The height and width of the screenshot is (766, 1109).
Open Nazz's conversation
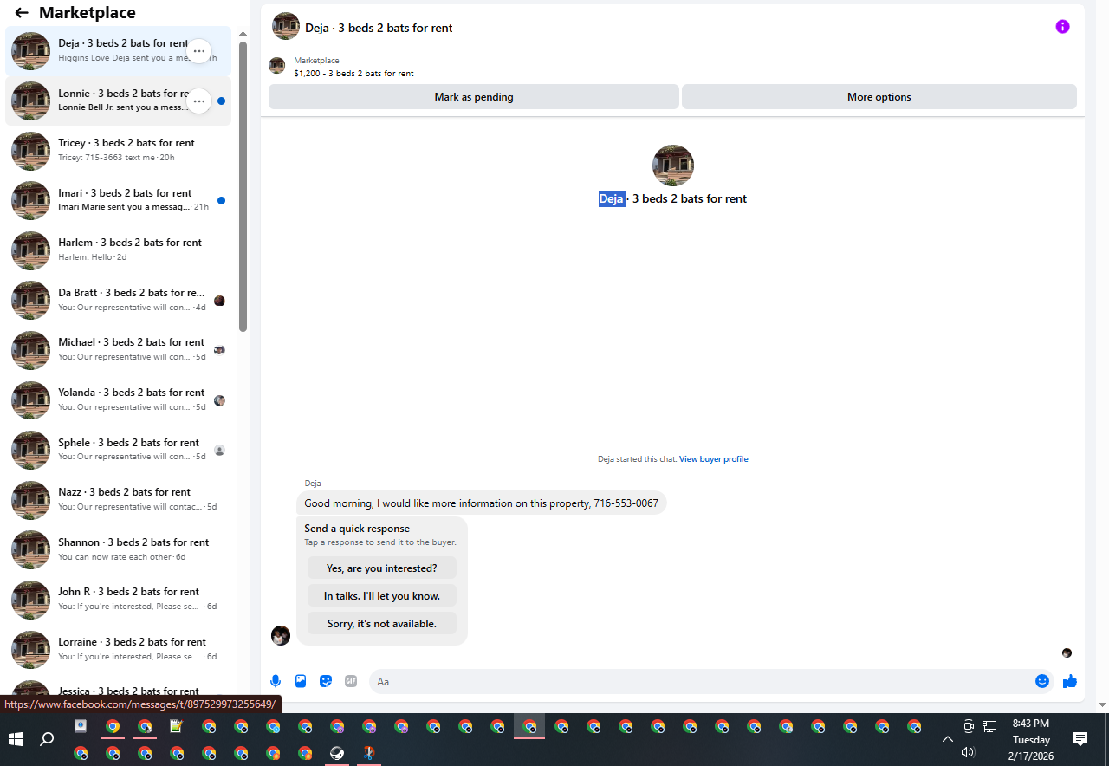pos(118,499)
